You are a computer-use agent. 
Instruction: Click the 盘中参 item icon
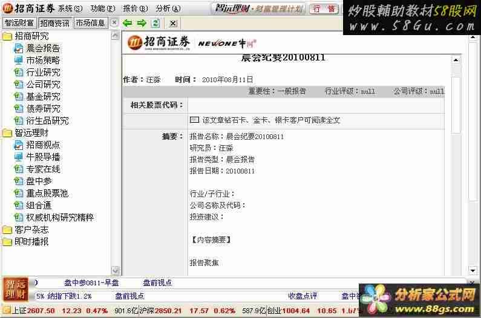click(18, 181)
